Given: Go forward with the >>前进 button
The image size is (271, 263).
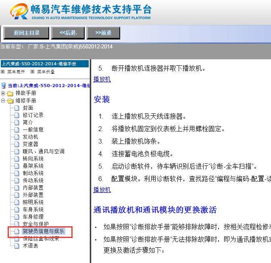Looking at the screenshot, I should (x=103, y=33).
